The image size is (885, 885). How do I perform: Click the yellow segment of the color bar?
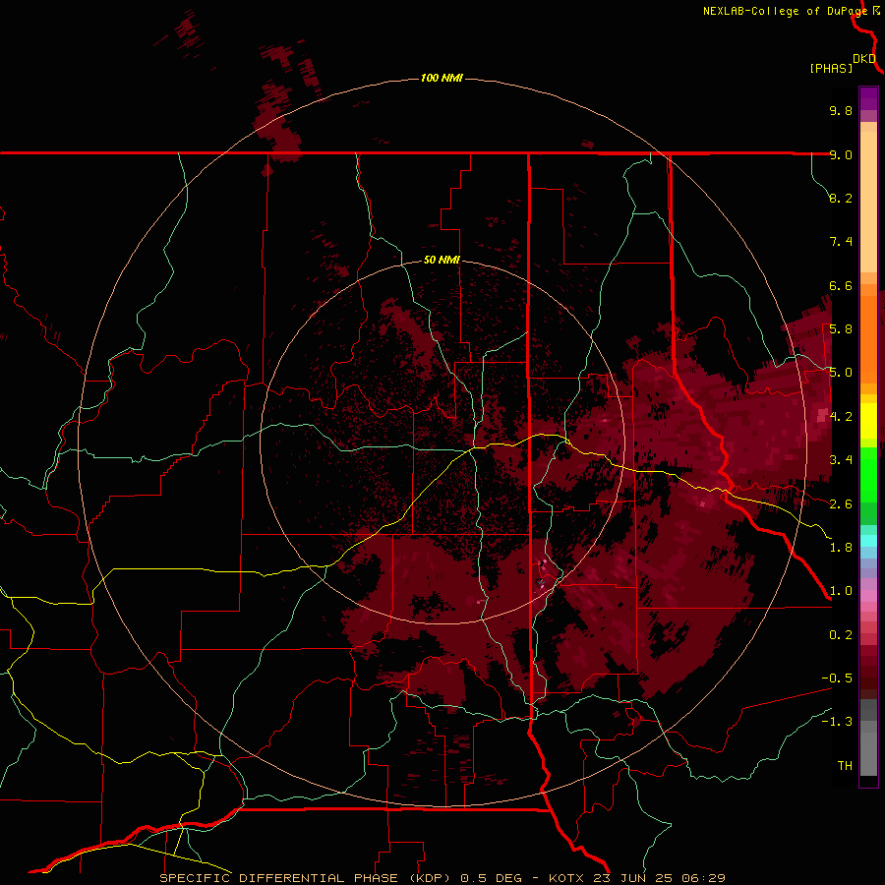coord(868,421)
